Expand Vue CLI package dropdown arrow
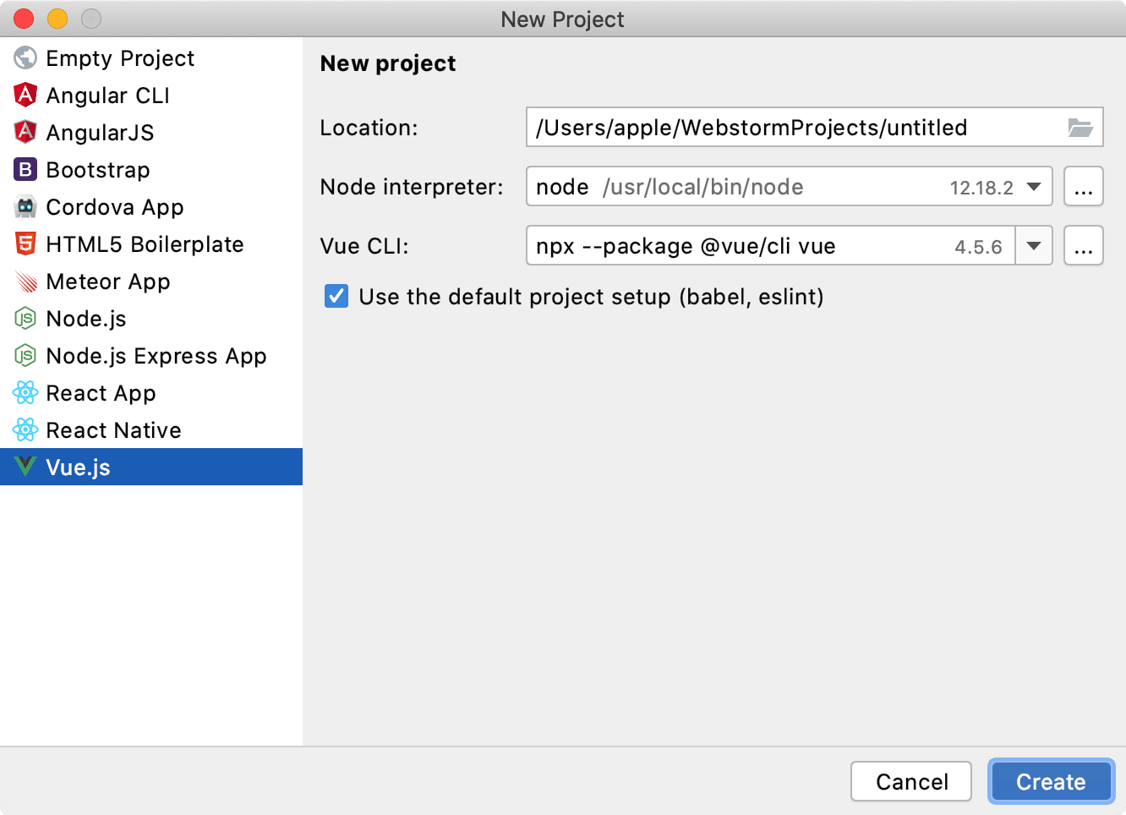 [x=1034, y=246]
